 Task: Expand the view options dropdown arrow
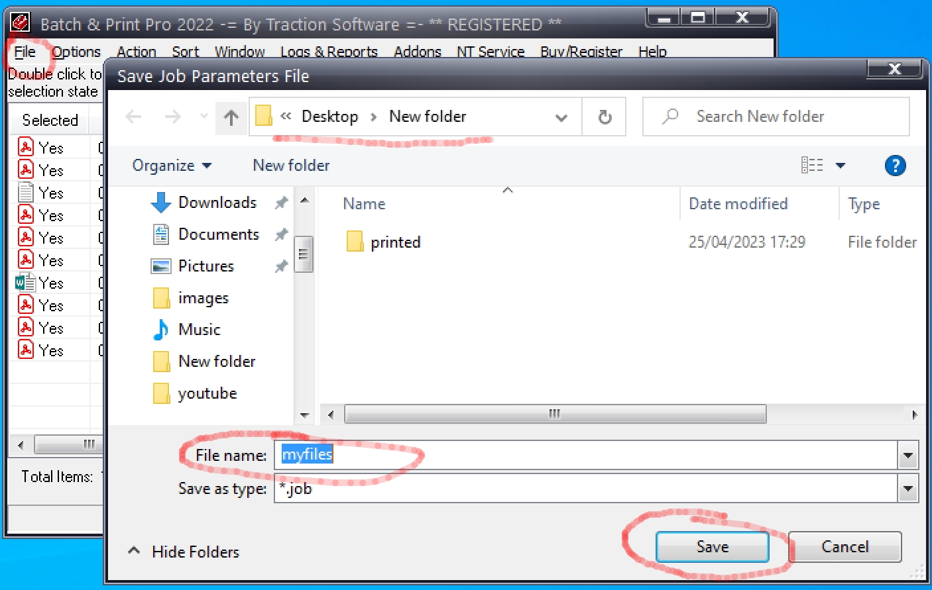[x=841, y=166]
